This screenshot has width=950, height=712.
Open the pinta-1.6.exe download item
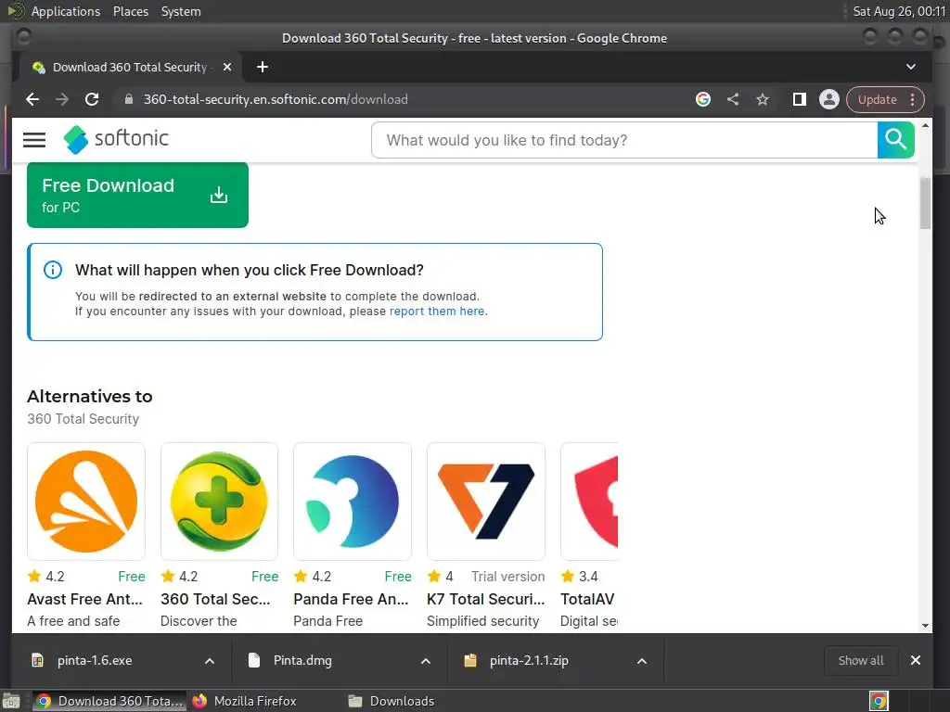click(95, 660)
